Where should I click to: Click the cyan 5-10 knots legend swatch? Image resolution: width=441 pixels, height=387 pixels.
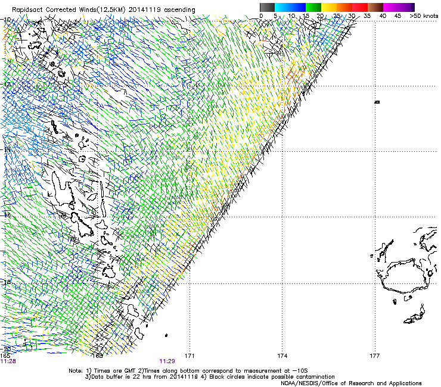click(282, 7)
